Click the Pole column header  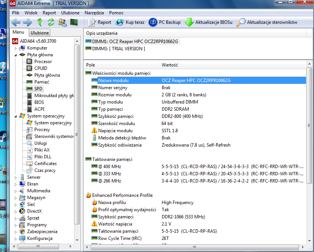pyautogui.click(x=122, y=65)
